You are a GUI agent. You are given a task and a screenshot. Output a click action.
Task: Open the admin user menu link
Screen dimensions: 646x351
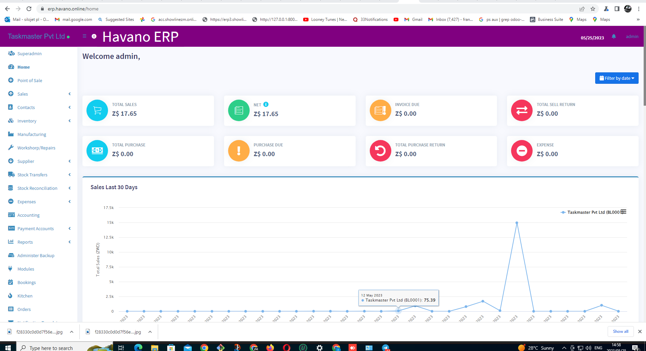point(632,36)
